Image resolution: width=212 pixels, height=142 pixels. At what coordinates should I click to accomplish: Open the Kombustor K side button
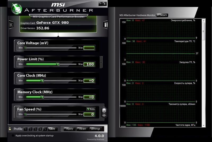pos(11,25)
